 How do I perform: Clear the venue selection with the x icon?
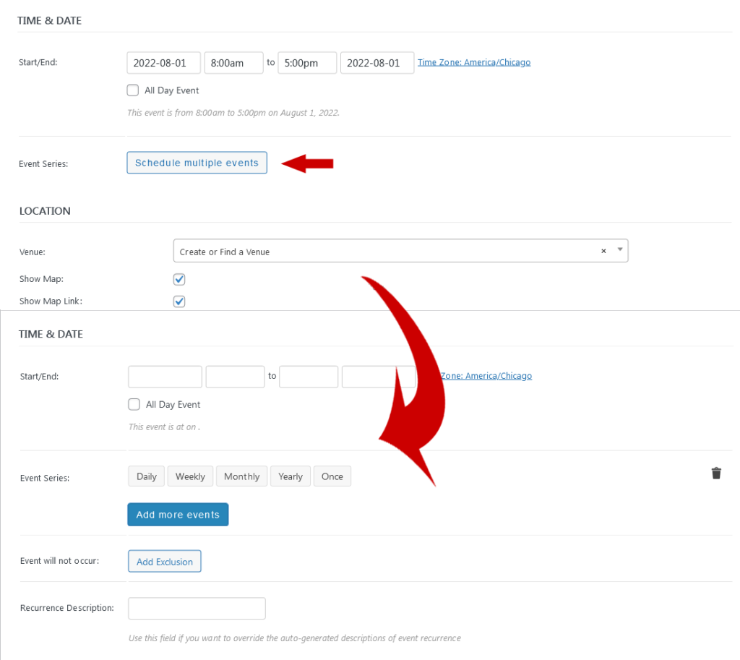click(603, 251)
